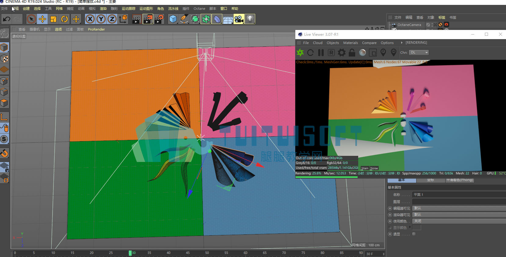Open the Octane menu in main menu bar
Viewport: 506px width, 257px height.
tap(199, 9)
